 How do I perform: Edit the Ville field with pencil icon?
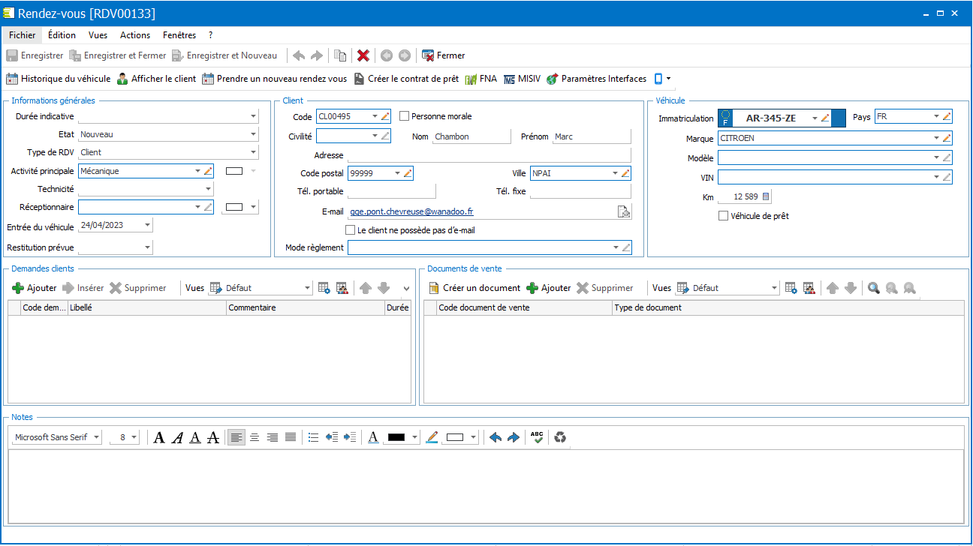[x=625, y=173]
